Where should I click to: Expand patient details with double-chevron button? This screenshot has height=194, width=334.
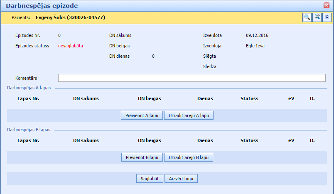pos(327,17)
